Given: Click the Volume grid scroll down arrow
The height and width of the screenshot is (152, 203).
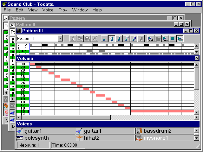Looking at the screenshot, I should (197, 112).
